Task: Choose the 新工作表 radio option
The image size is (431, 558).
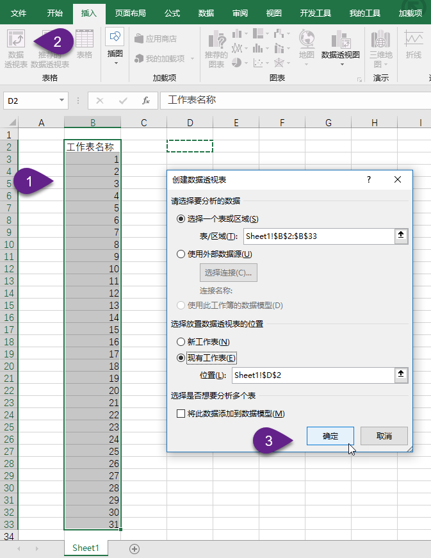Action: tap(181, 342)
